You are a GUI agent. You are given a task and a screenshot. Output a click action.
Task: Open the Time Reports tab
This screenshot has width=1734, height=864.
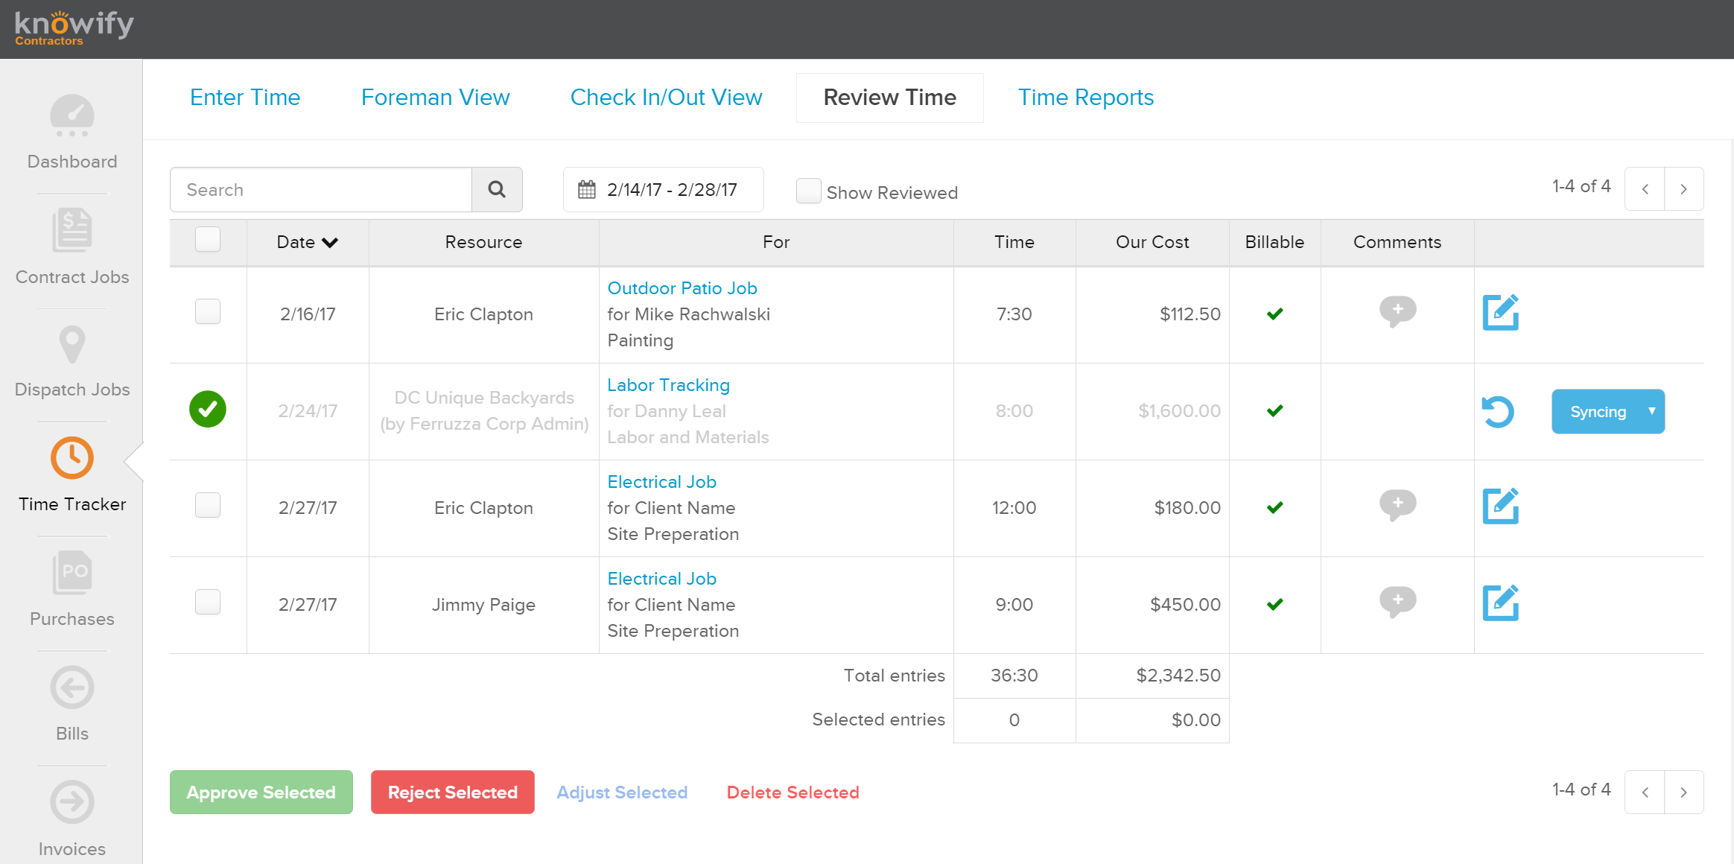point(1086,98)
